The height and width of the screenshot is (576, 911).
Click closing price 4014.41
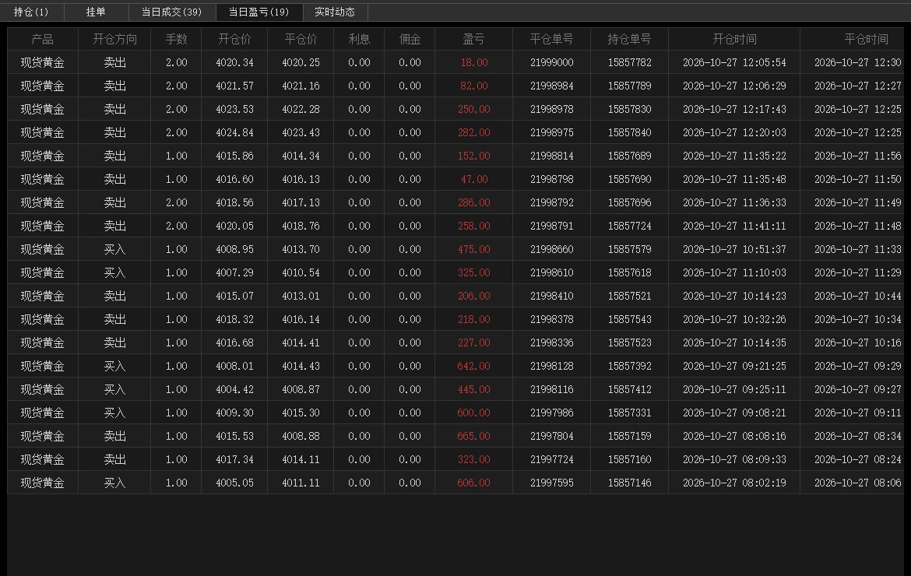pos(301,342)
